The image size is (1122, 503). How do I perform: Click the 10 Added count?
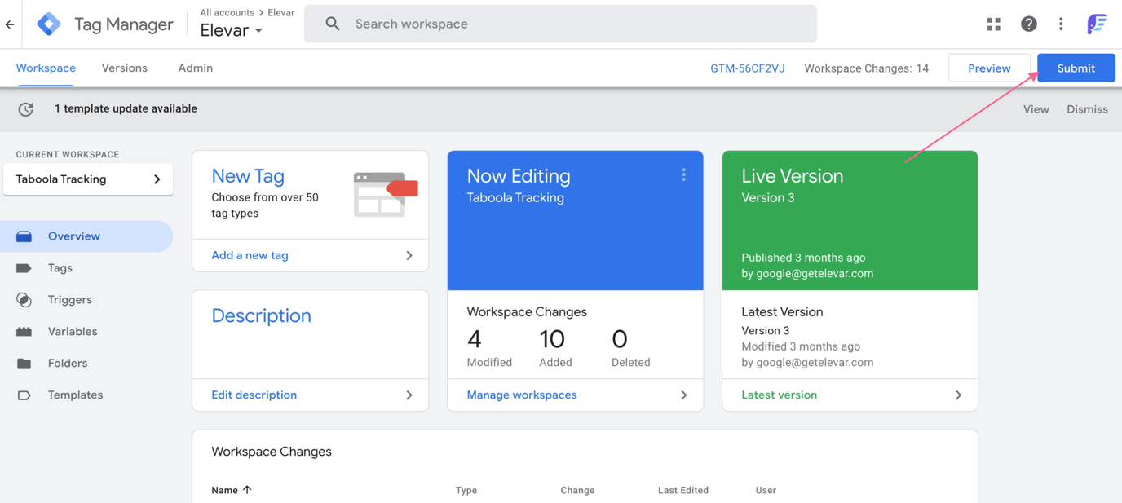553,339
